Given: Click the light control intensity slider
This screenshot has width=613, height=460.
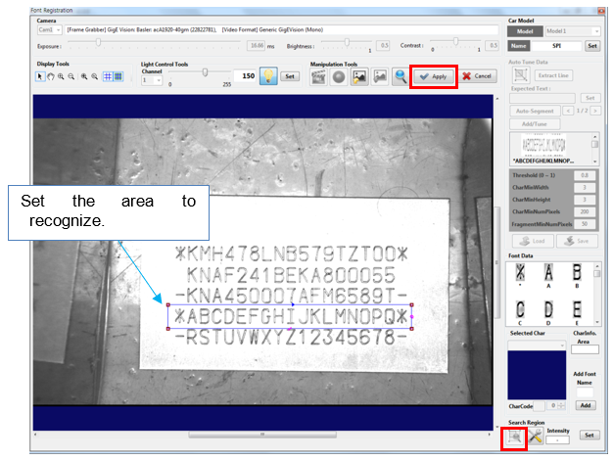Looking at the screenshot, I should click(204, 72).
